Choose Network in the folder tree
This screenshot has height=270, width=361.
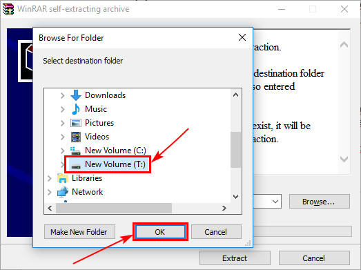point(88,192)
